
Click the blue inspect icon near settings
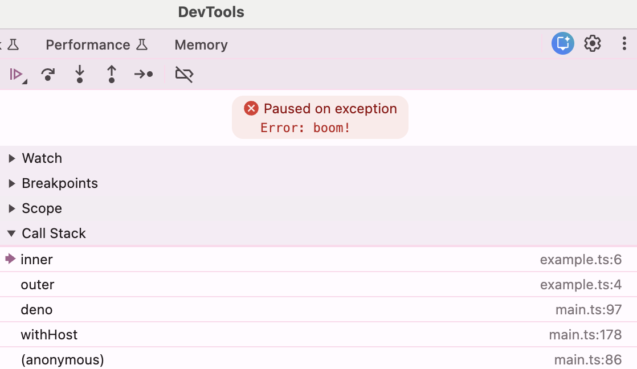click(562, 43)
